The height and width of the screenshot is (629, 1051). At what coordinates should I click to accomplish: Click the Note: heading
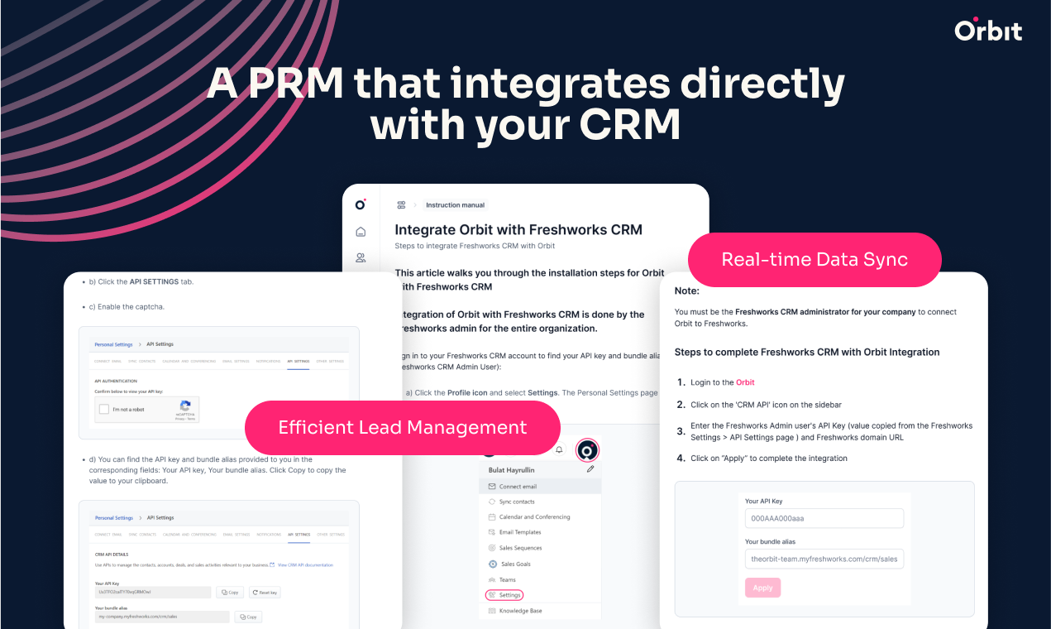[x=687, y=291]
